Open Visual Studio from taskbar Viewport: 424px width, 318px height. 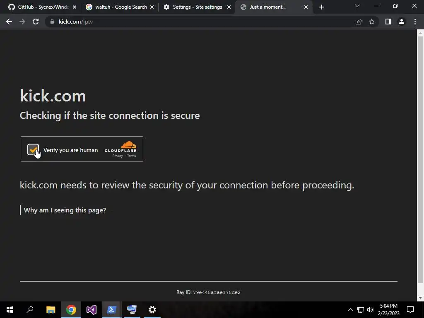[92, 310]
